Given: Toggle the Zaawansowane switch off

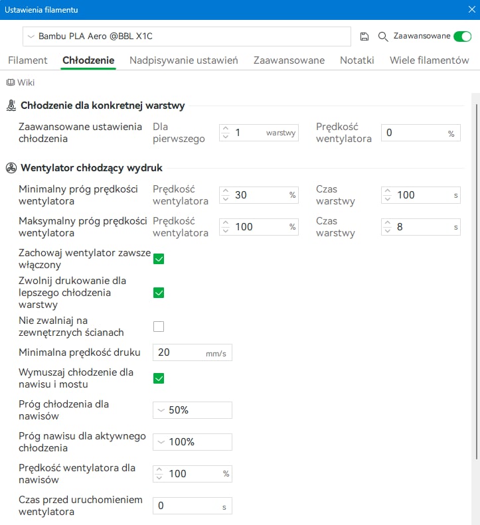Looking at the screenshot, I should (x=463, y=36).
